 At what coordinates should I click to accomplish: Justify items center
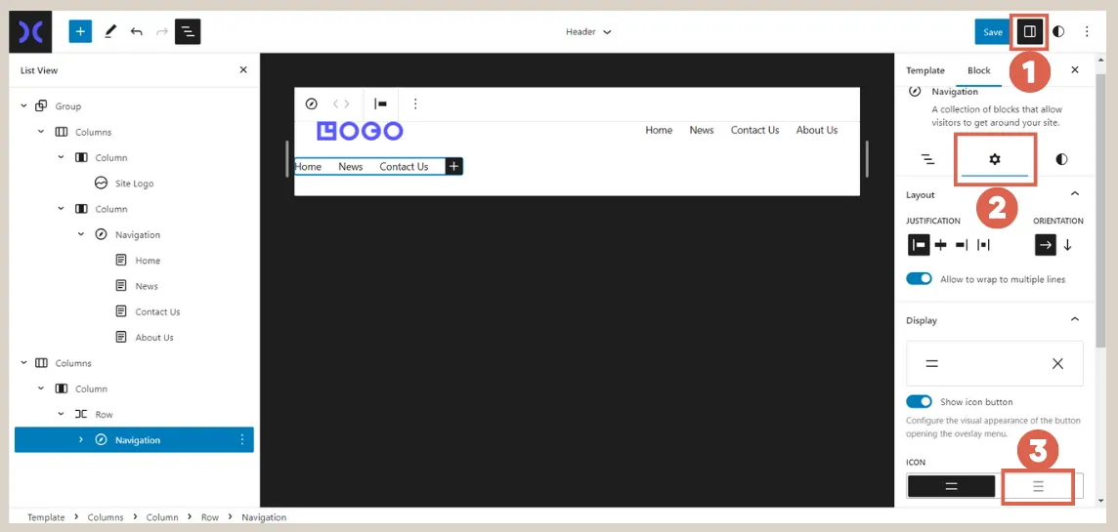point(940,245)
